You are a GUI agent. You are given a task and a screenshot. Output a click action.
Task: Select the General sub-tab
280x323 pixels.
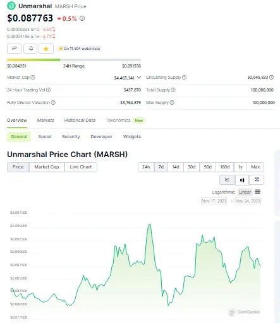[19, 137]
